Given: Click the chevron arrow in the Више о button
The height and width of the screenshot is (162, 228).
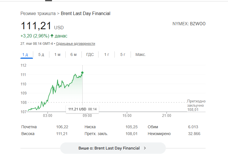Looking at the screenshot, I should point(145,148).
